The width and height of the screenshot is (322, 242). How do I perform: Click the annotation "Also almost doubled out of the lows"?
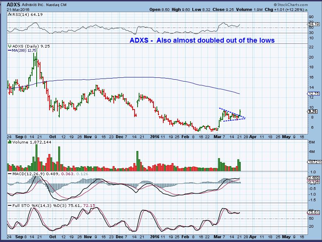[215, 40]
